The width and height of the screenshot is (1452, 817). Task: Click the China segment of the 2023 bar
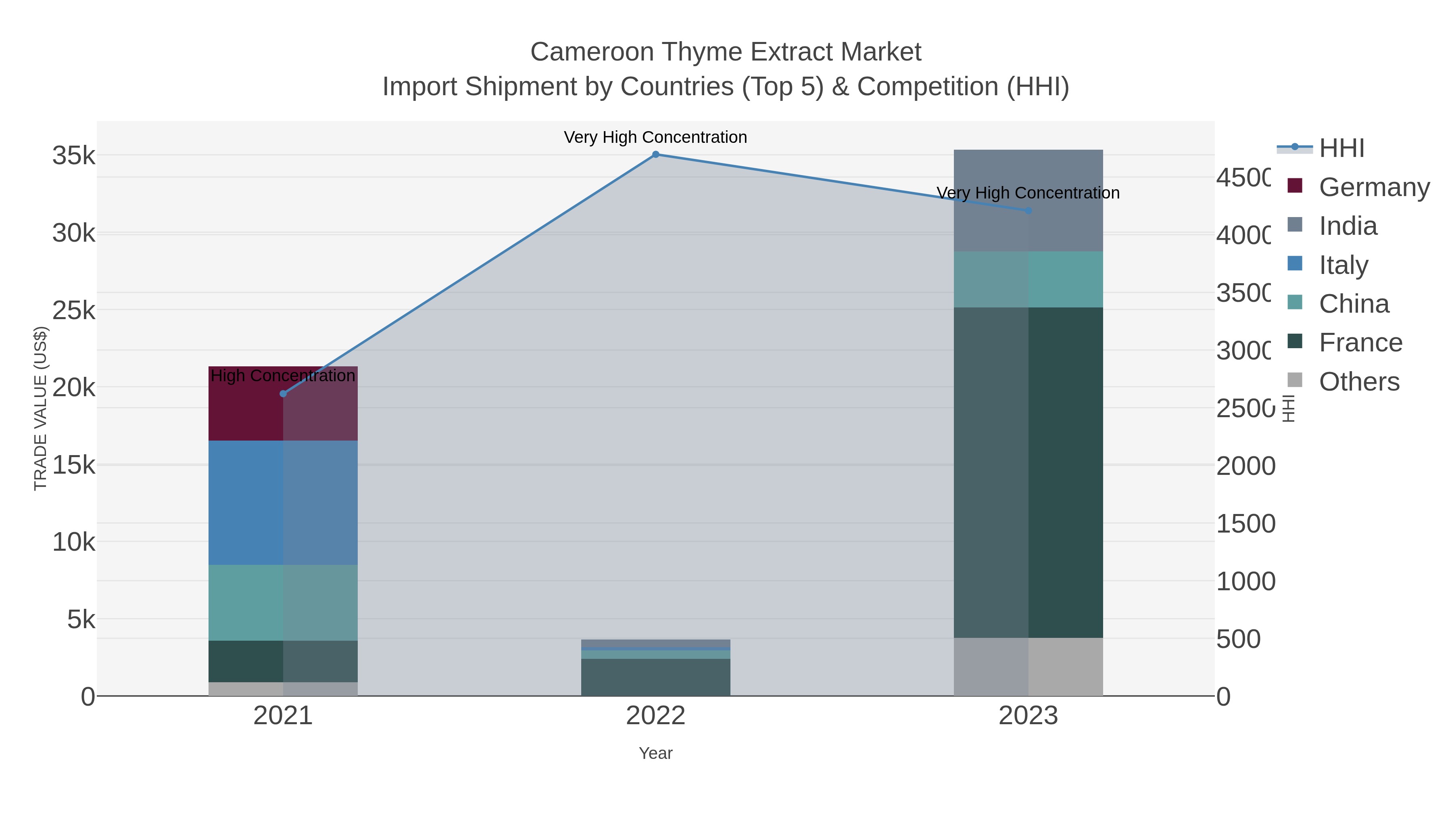(1028, 280)
